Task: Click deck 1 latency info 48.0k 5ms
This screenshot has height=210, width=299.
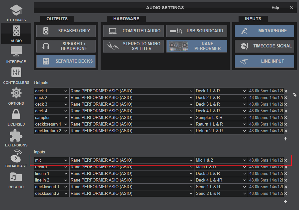Action: 266,91
